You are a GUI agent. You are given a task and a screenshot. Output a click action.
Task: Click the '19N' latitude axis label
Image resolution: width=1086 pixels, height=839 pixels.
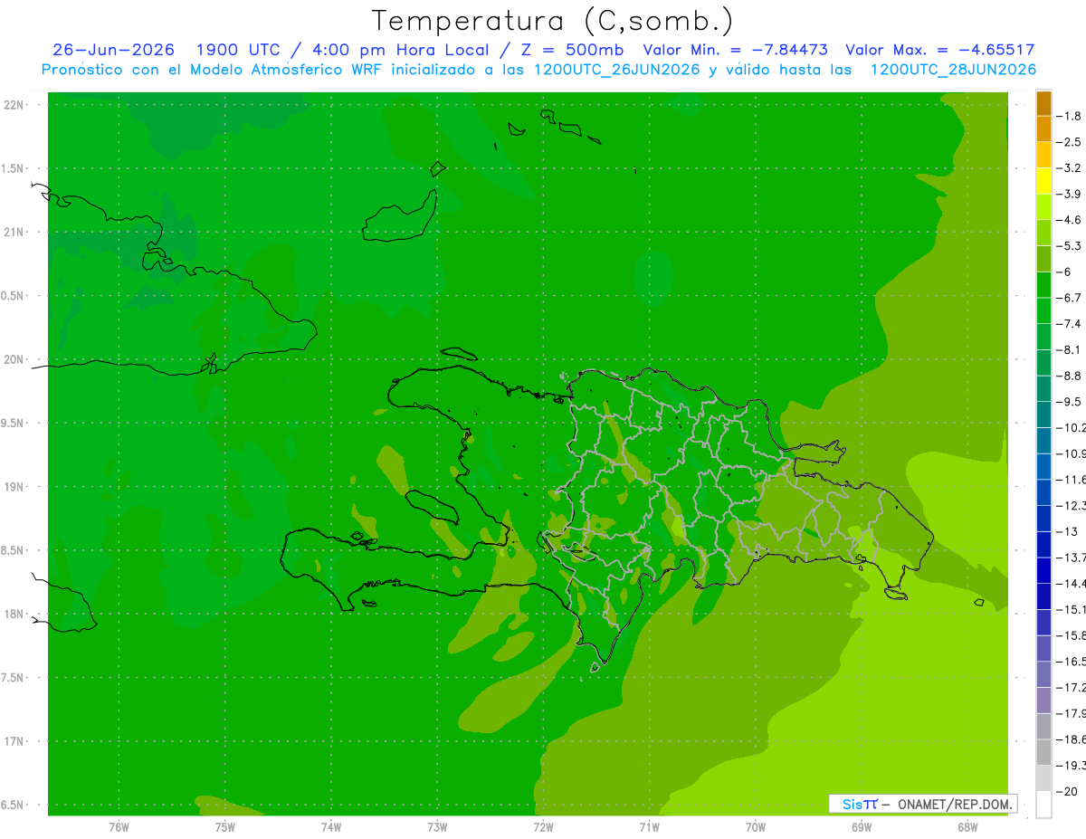point(14,487)
